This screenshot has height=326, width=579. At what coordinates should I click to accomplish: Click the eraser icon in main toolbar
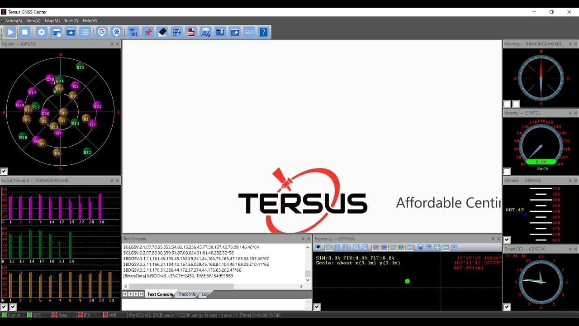click(x=162, y=32)
